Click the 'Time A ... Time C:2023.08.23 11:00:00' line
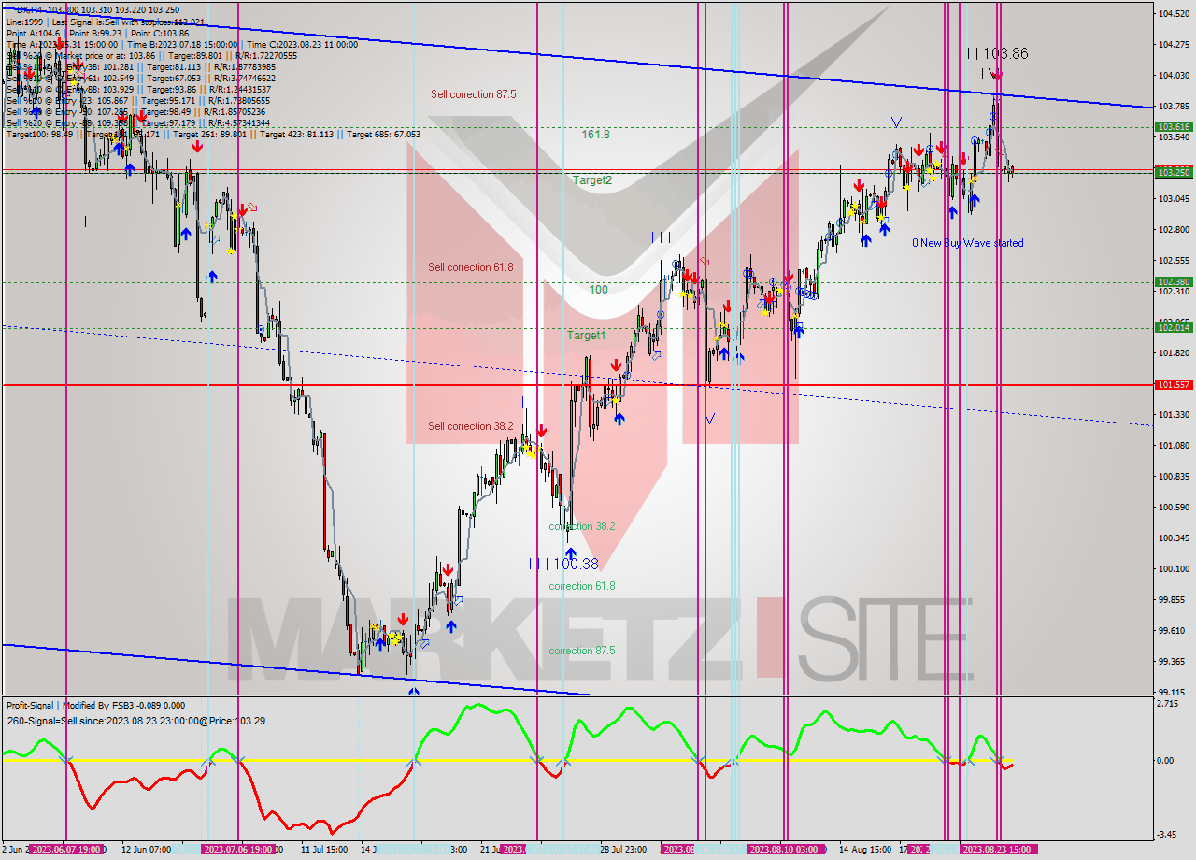This screenshot has height=860, width=1196. click(x=182, y=44)
